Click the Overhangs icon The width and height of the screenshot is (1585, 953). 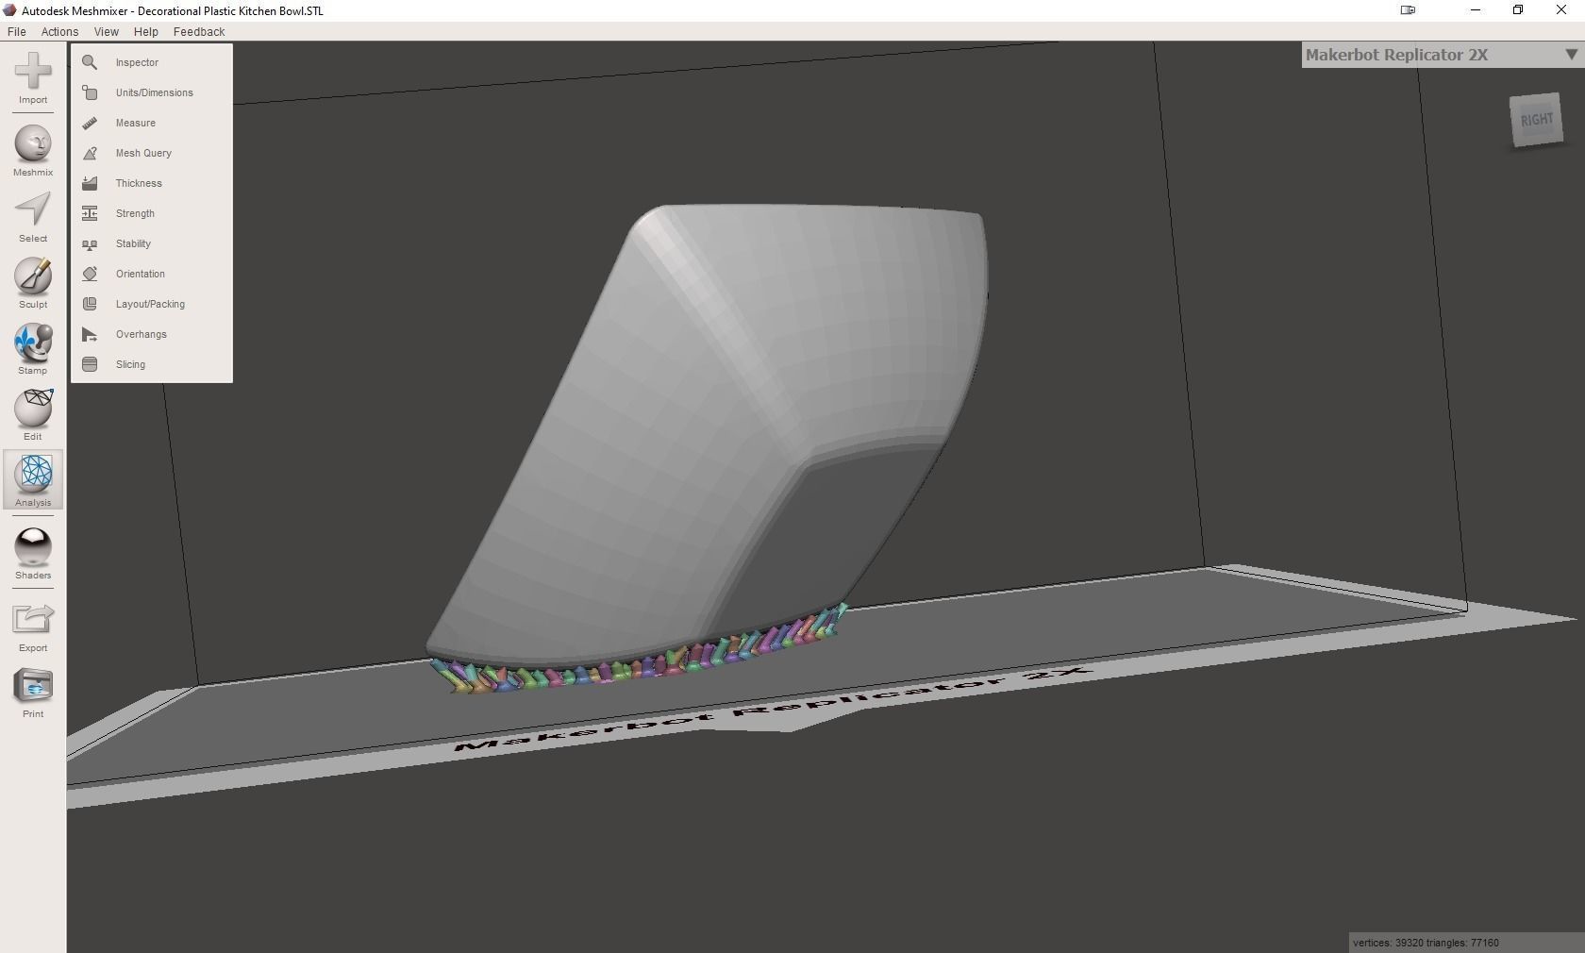90,334
